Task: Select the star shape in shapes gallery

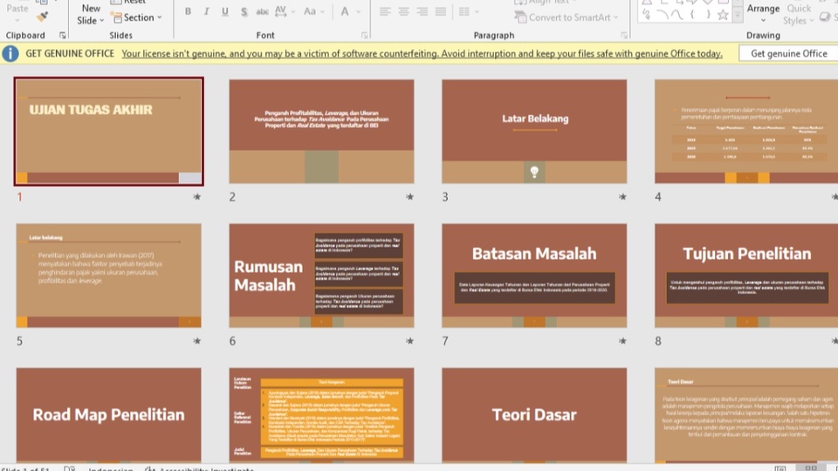Action: 723,15
